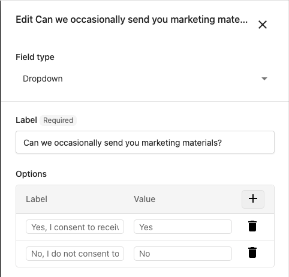Viewport: 289px width, 277px height.
Task: Edit the 'Yes' option value field
Action: [183, 227]
